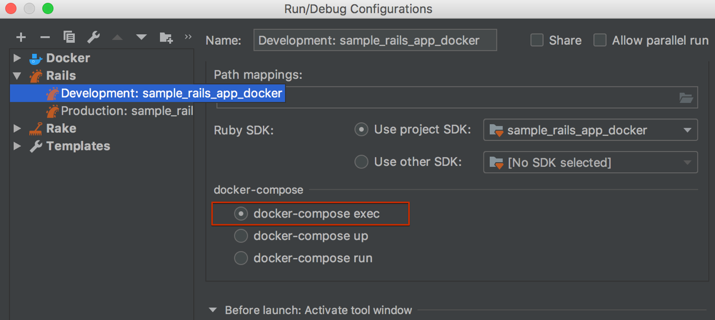Expand the Rake tree node

tap(17, 128)
